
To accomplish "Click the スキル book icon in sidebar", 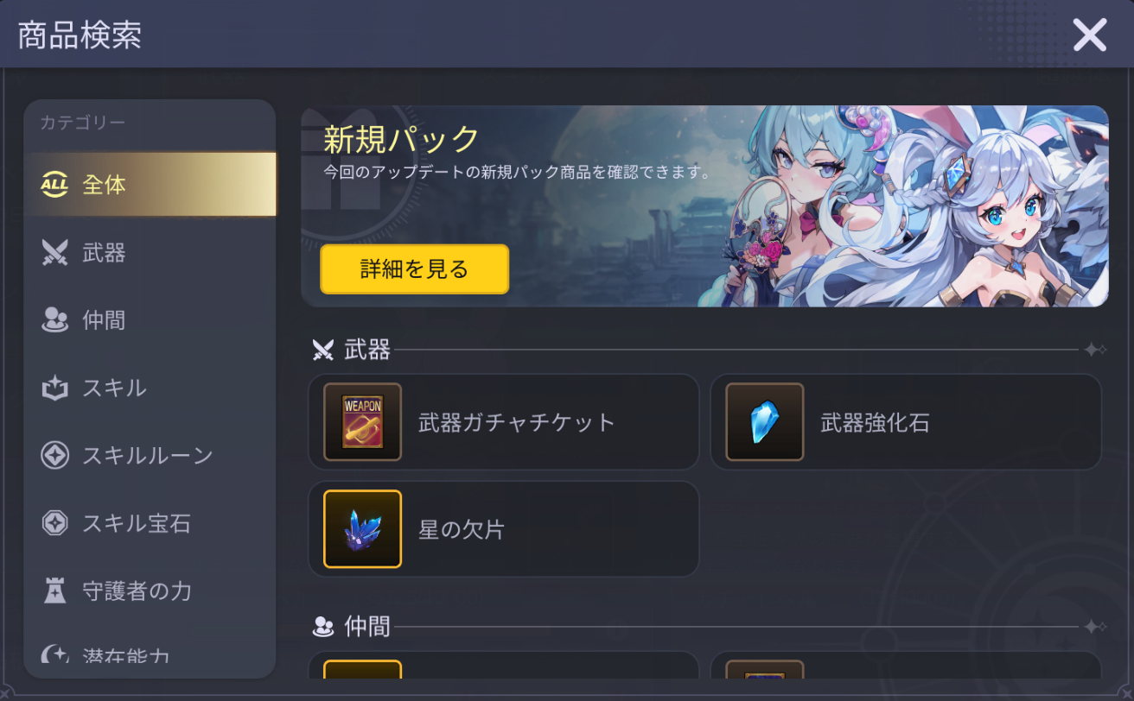I will 54,388.
